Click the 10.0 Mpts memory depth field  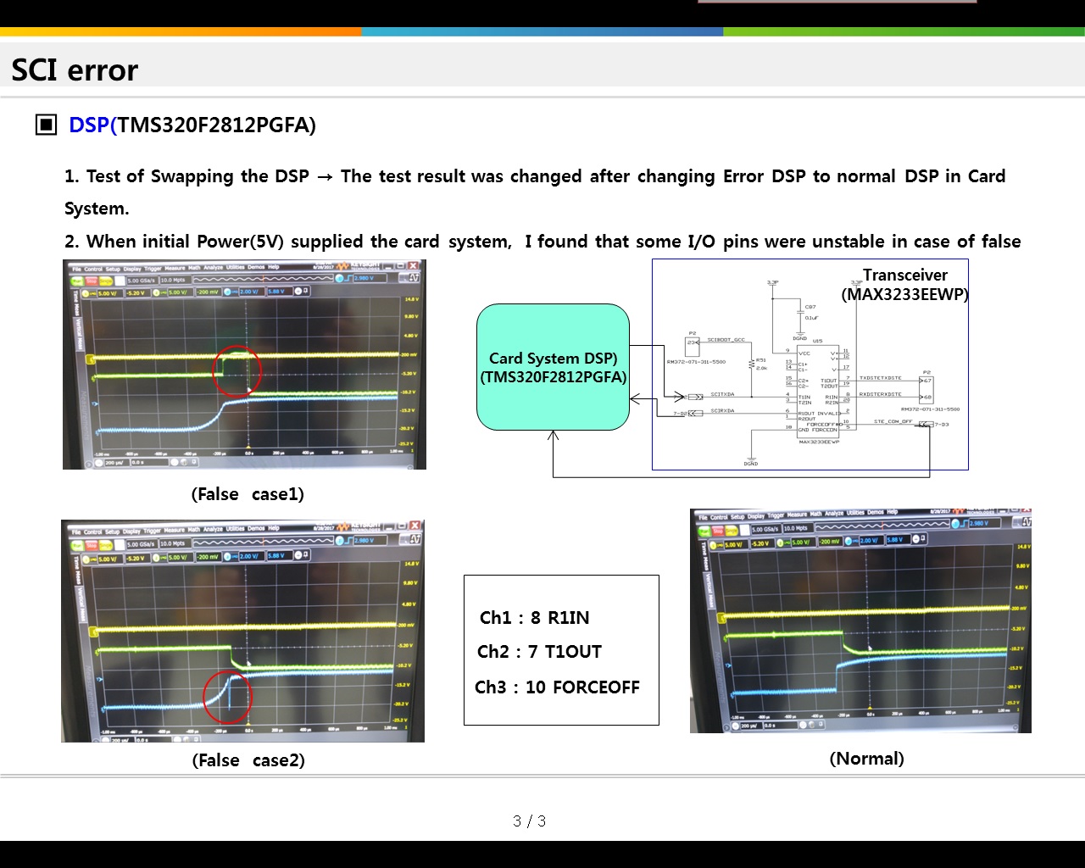pos(173,279)
